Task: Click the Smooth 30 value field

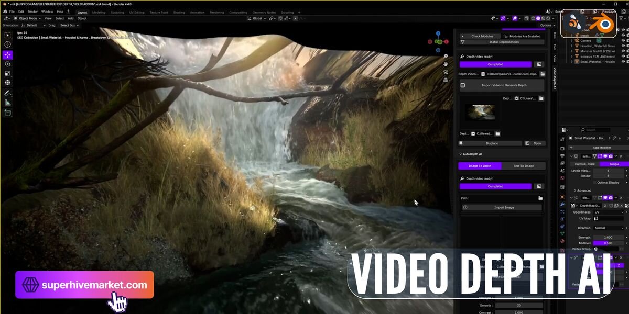Action: click(x=519, y=306)
